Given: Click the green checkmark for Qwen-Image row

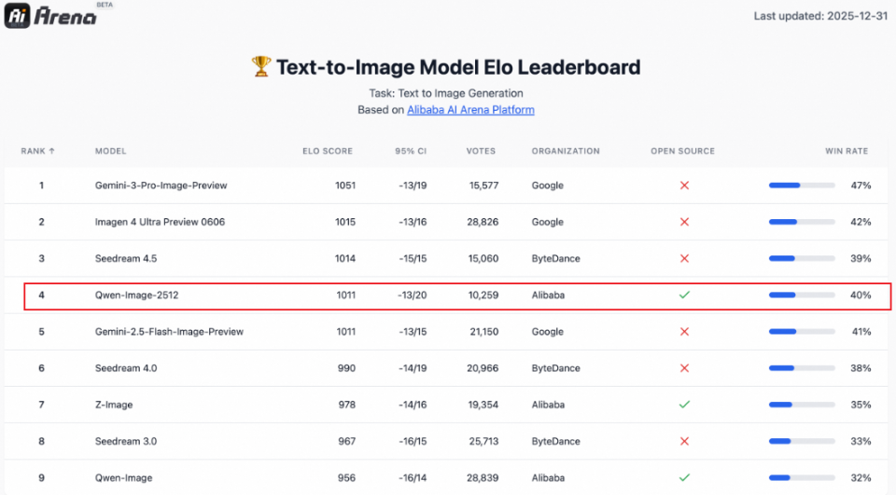Looking at the screenshot, I should [x=684, y=477].
